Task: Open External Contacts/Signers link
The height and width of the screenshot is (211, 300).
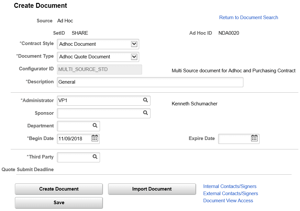Action: [230, 193]
